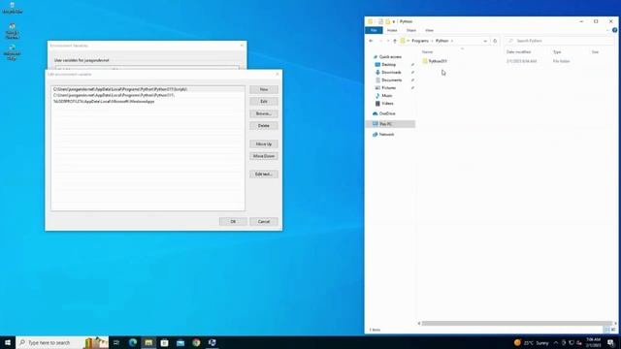Click the Move Down button
The image size is (621, 349).
(x=264, y=156)
